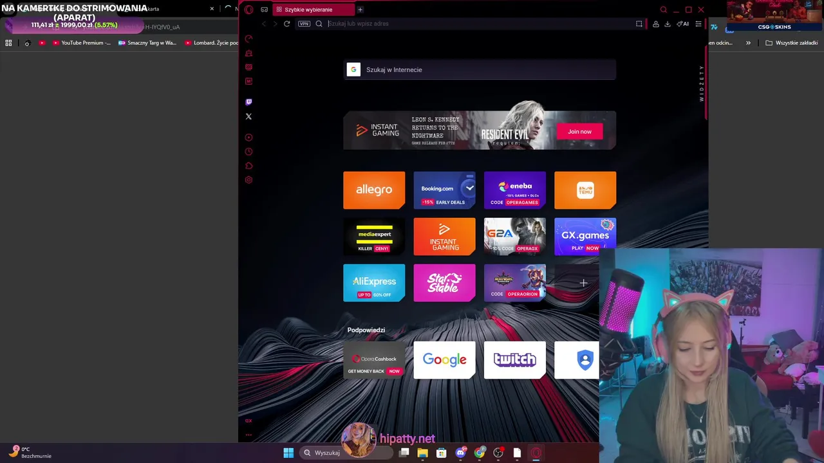Add a new tab with plus button
The height and width of the screenshot is (463, 824).
(360, 10)
